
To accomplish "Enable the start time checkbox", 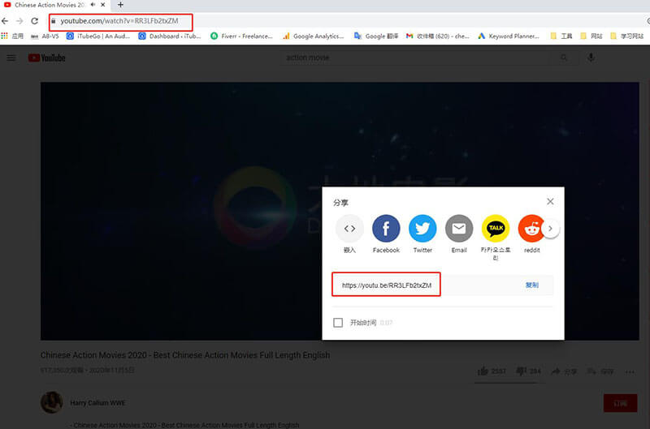I will coord(338,323).
